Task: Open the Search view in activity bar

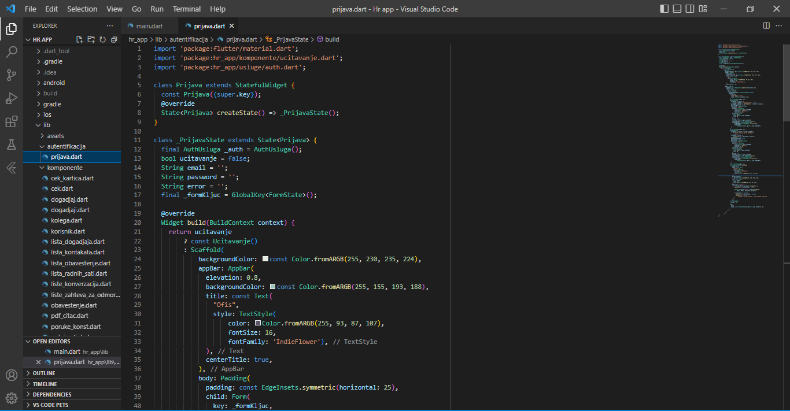Action: pos(12,52)
